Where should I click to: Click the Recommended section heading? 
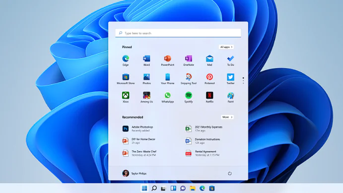coord(133,117)
